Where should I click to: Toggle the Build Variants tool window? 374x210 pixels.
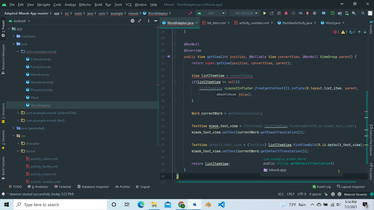click(3, 168)
